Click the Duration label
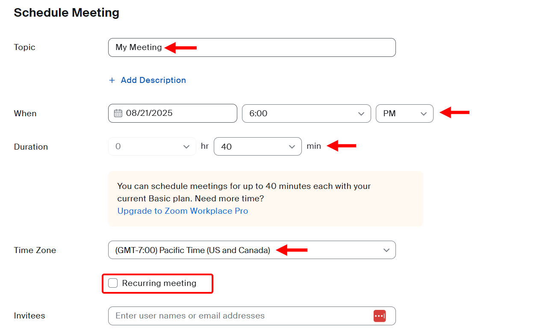Screen dimensions: 534x330 pos(31,147)
